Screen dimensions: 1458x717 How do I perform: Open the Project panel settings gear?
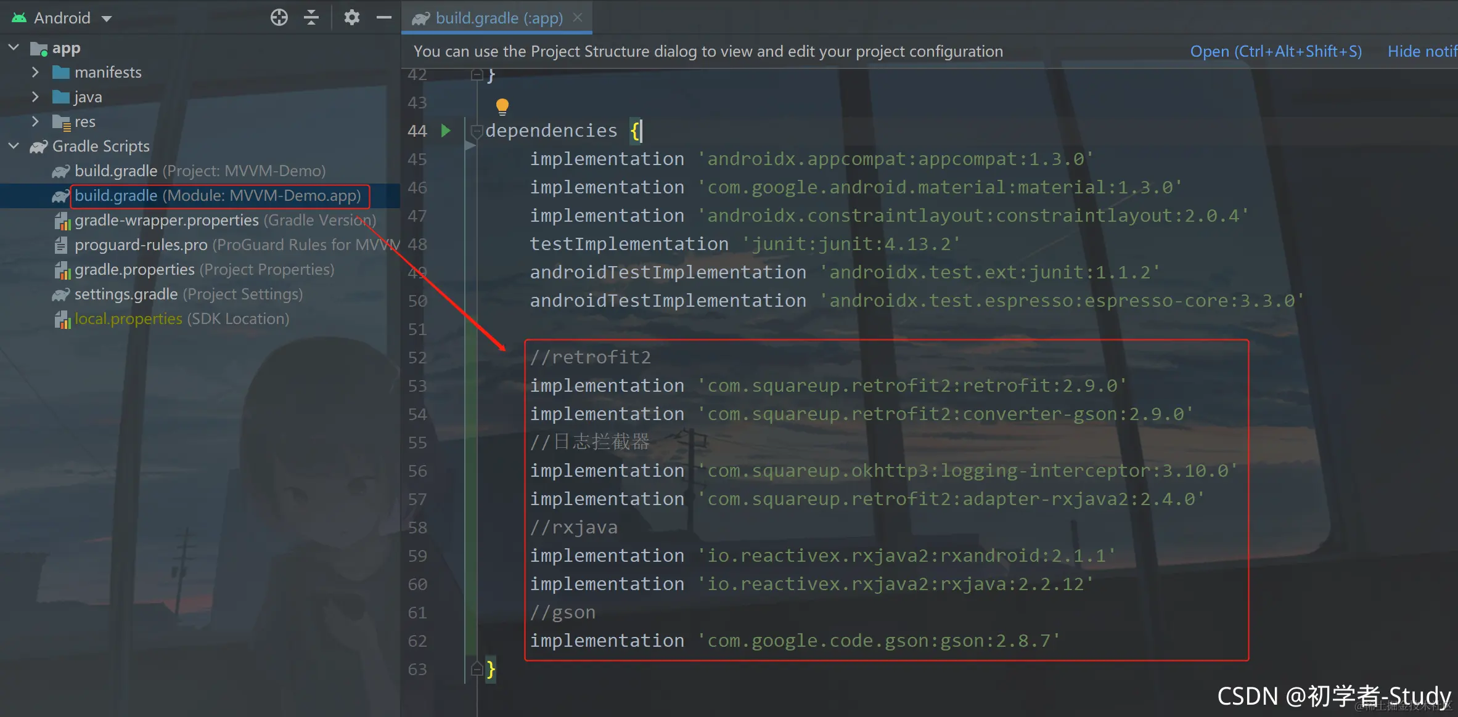[351, 17]
